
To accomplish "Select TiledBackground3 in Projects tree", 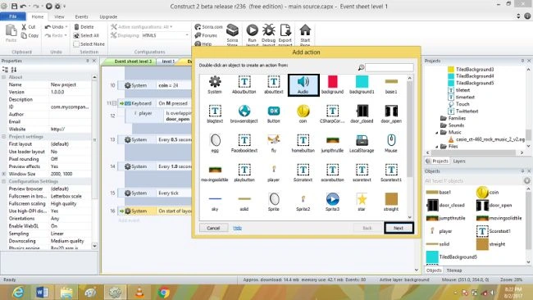I will pyautogui.click(x=471, y=70).
